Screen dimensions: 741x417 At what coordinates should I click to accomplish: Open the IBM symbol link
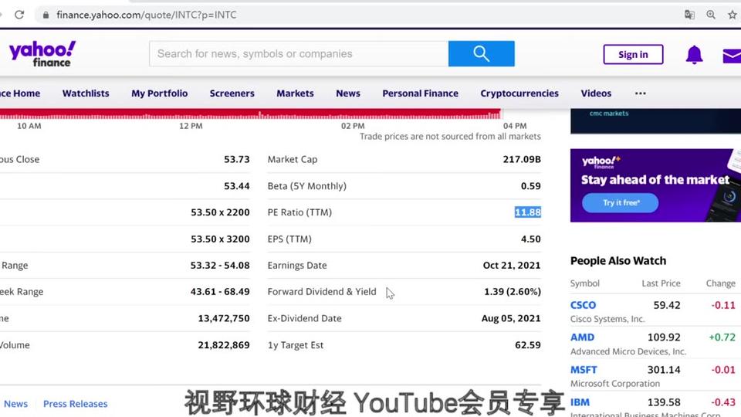(x=580, y=402)
